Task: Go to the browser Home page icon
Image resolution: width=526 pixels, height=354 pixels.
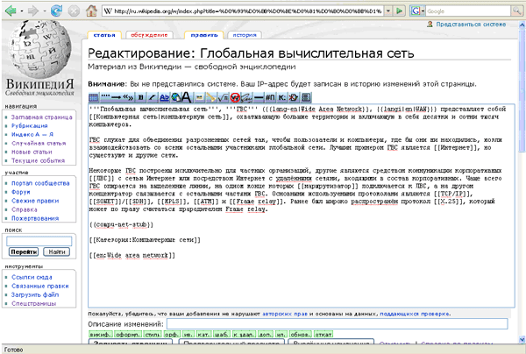Action: (x=91, y=11)
